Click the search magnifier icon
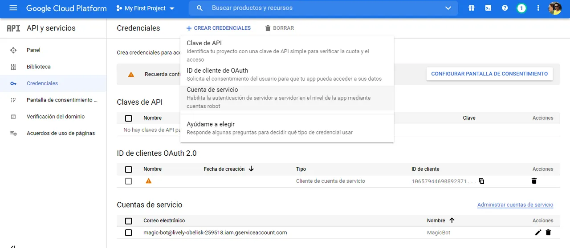Image resolution: width=570 pixels, height=248 pixels. tap(200, 8)
